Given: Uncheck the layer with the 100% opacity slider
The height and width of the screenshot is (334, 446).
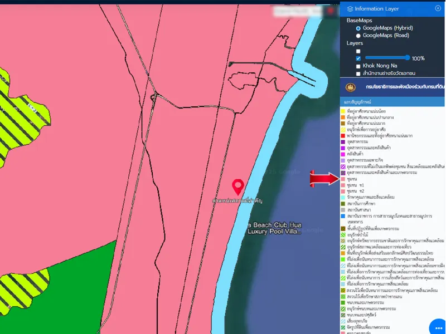Looking at the screenshot, I should (358, 58).
